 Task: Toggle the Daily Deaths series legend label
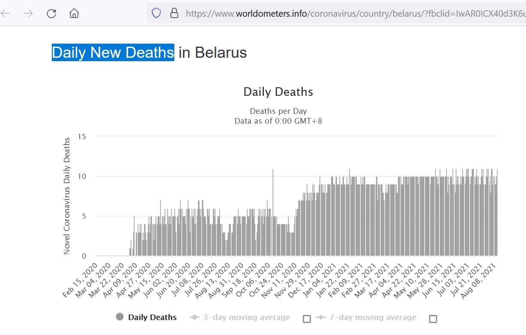point(152,317)
